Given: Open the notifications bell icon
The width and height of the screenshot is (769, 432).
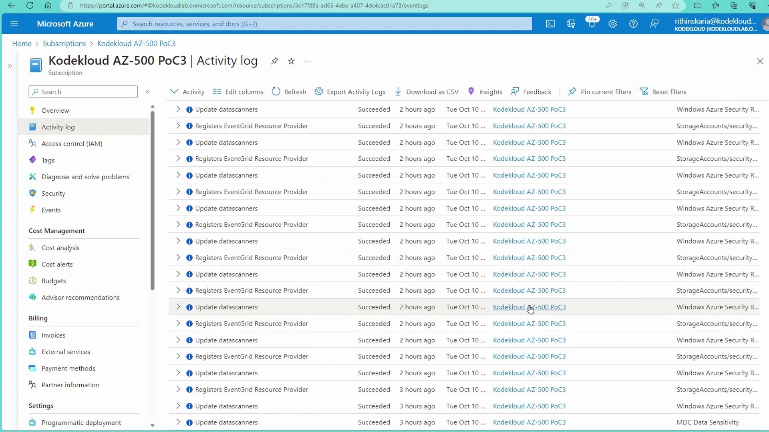Looking at the screenshot, I should coord(592,24).
